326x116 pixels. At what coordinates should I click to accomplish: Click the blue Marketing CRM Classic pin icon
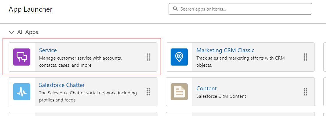179,57
